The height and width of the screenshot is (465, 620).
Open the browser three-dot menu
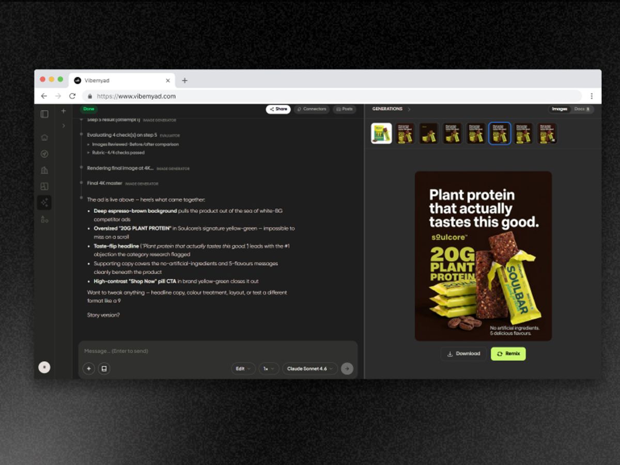point(592,96)
